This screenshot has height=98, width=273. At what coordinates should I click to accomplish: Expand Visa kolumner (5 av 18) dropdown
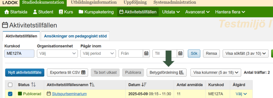216,73
